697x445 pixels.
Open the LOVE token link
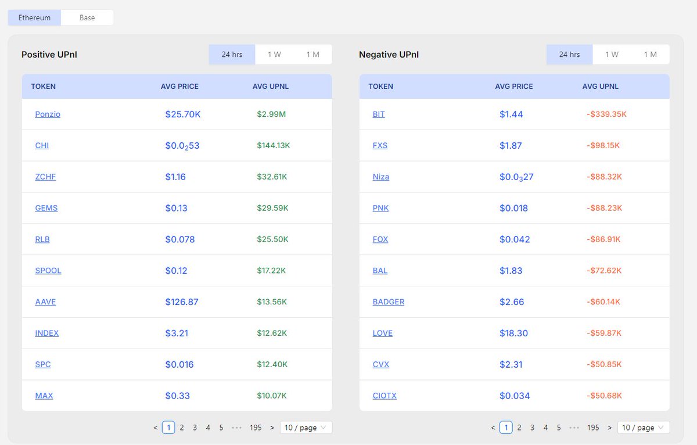383,333
